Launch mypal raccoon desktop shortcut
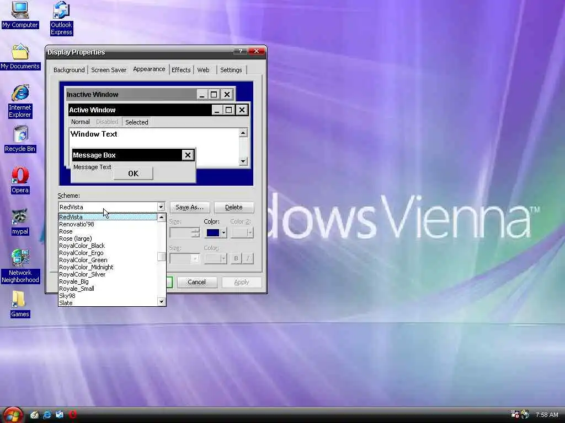The height and width of the screenshot is (423, 565). (20, 222)
